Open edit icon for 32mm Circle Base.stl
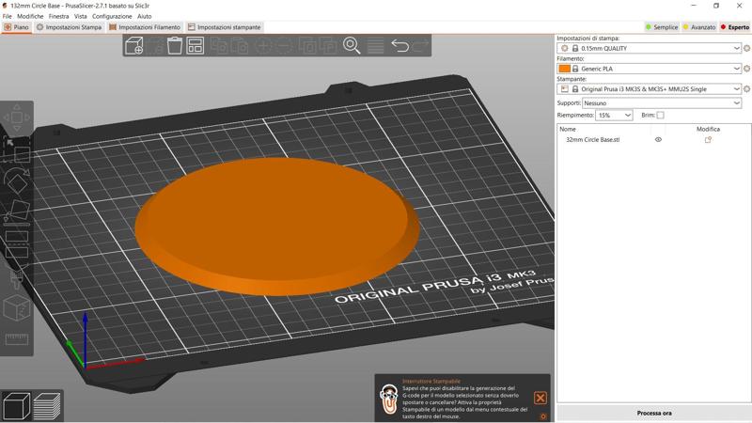752x423 pixels. 708,140
